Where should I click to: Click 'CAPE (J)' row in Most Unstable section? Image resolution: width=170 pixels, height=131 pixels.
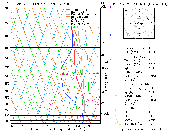tap(141, 100)
